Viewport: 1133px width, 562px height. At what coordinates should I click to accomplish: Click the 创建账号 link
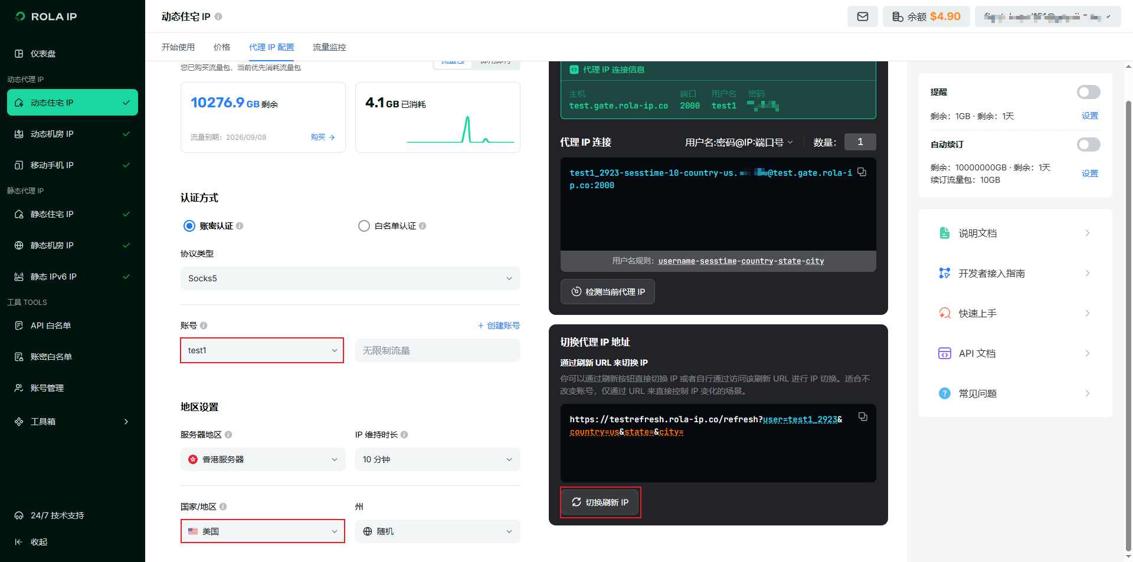pyautogui.click(x=499, y=326)
